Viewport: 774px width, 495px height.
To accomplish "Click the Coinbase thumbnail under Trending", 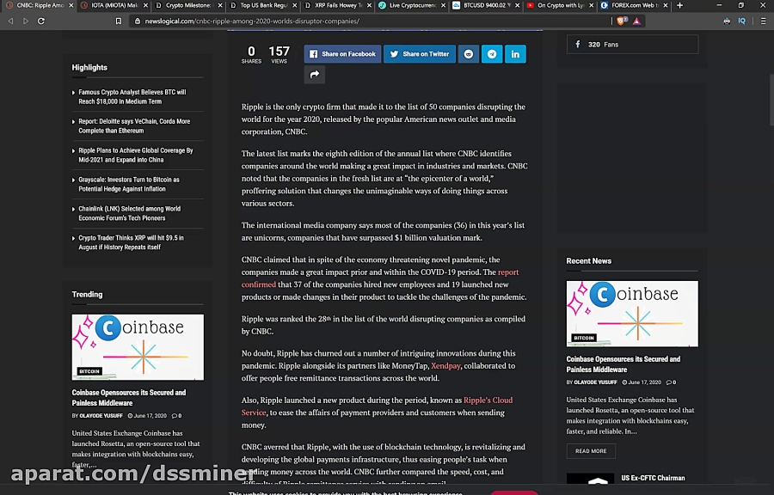I will click(138, 346).
